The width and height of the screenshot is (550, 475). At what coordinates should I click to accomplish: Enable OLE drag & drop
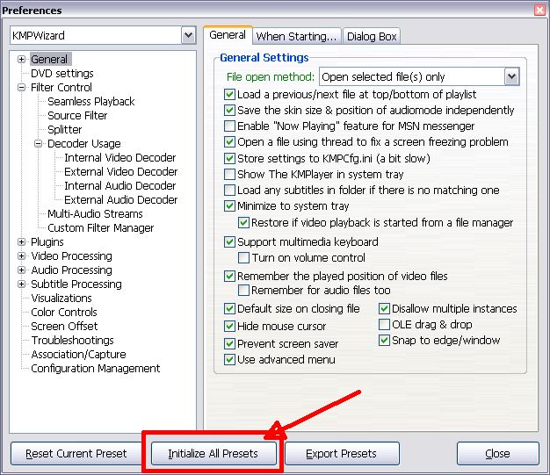[384, 325]
